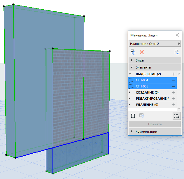Screen dimensions: 184x179
Task: Click the filter elements icon
Action: pyautogui.click(x=142, y=116)
